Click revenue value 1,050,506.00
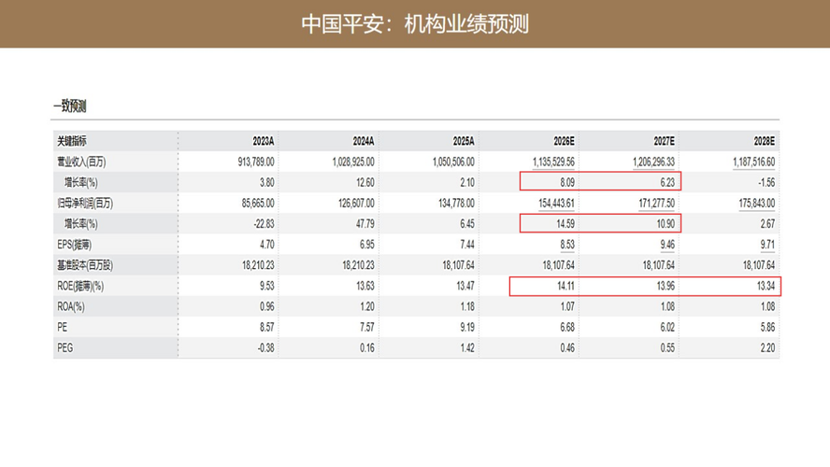 pyautogui.click(x=453, y=162)
